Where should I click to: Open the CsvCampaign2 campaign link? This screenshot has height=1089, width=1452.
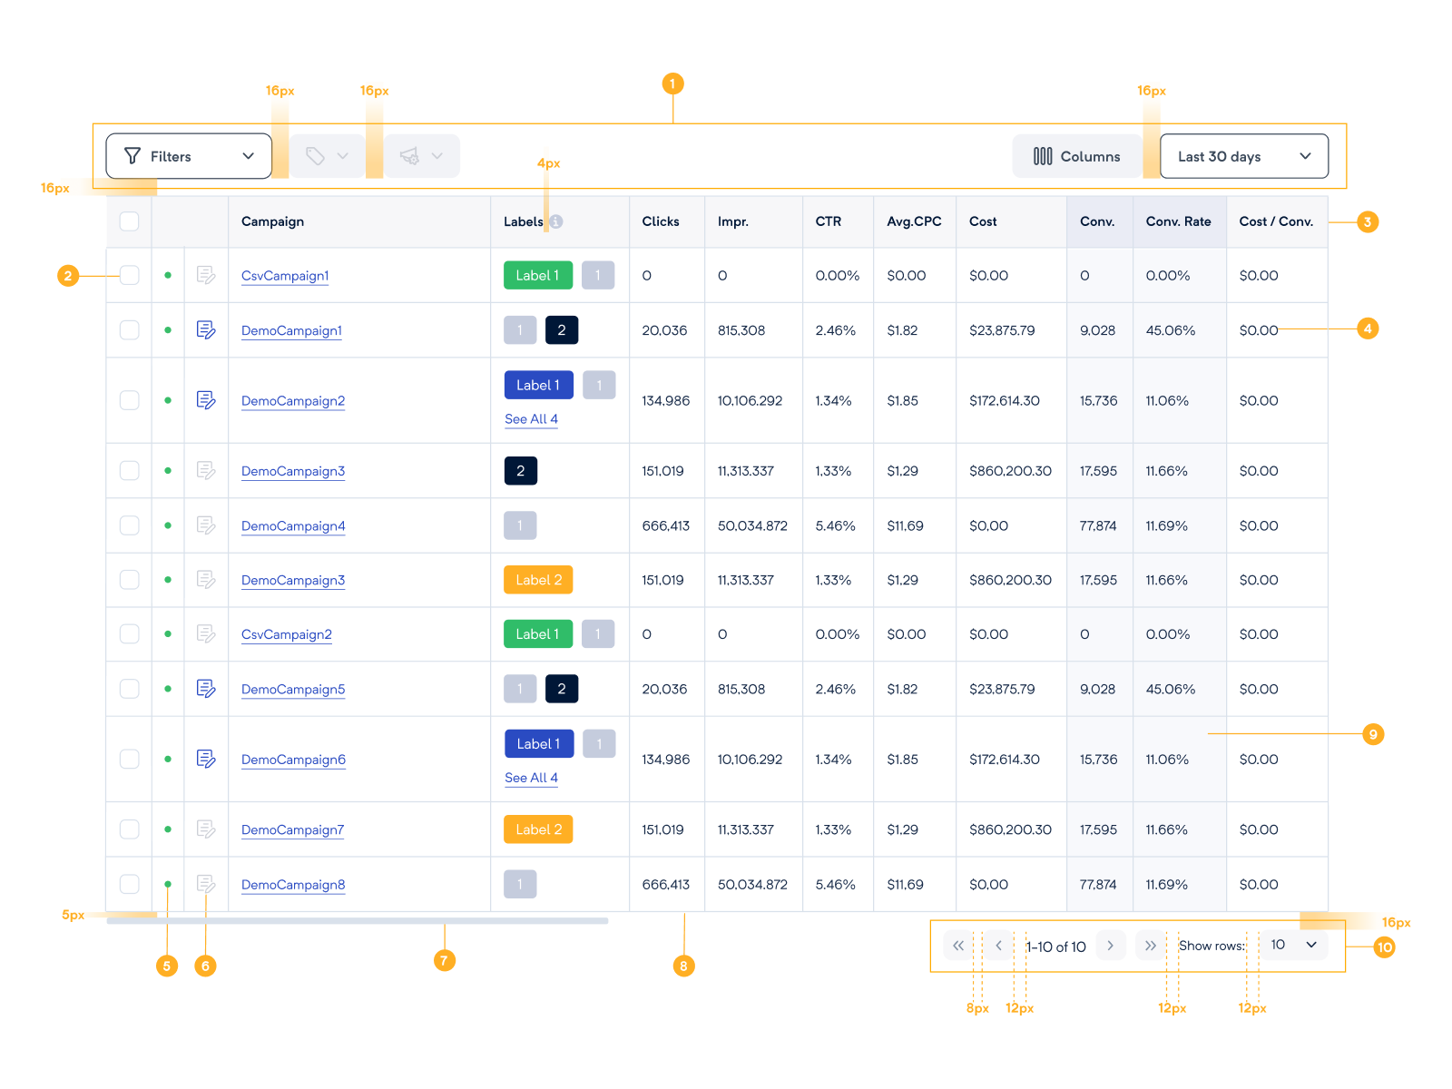coord(287,633)
